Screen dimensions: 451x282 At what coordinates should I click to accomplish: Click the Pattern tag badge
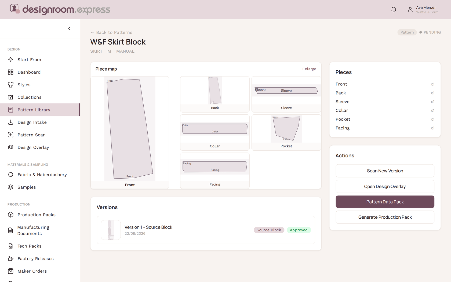407,32
